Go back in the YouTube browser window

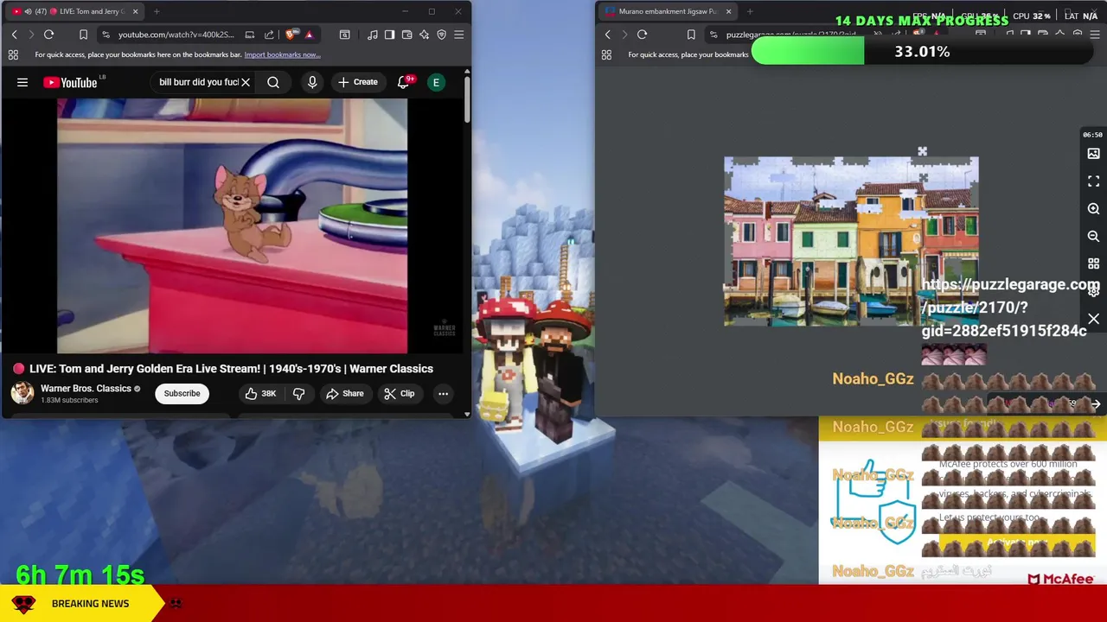click(14, 35)
